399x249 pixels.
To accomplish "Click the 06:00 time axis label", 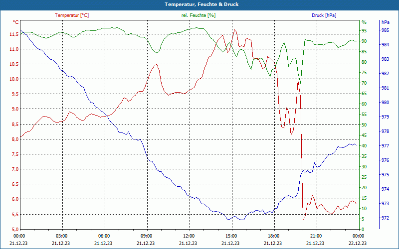I will [x=104, y=236].
